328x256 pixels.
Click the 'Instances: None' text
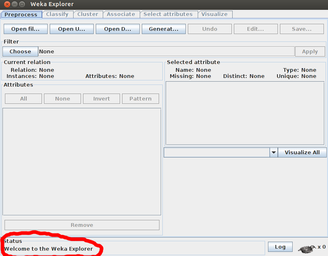30,76
